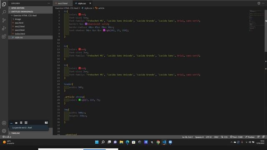
Task: Open Windows taskbar Search
Action: (103, 142)
